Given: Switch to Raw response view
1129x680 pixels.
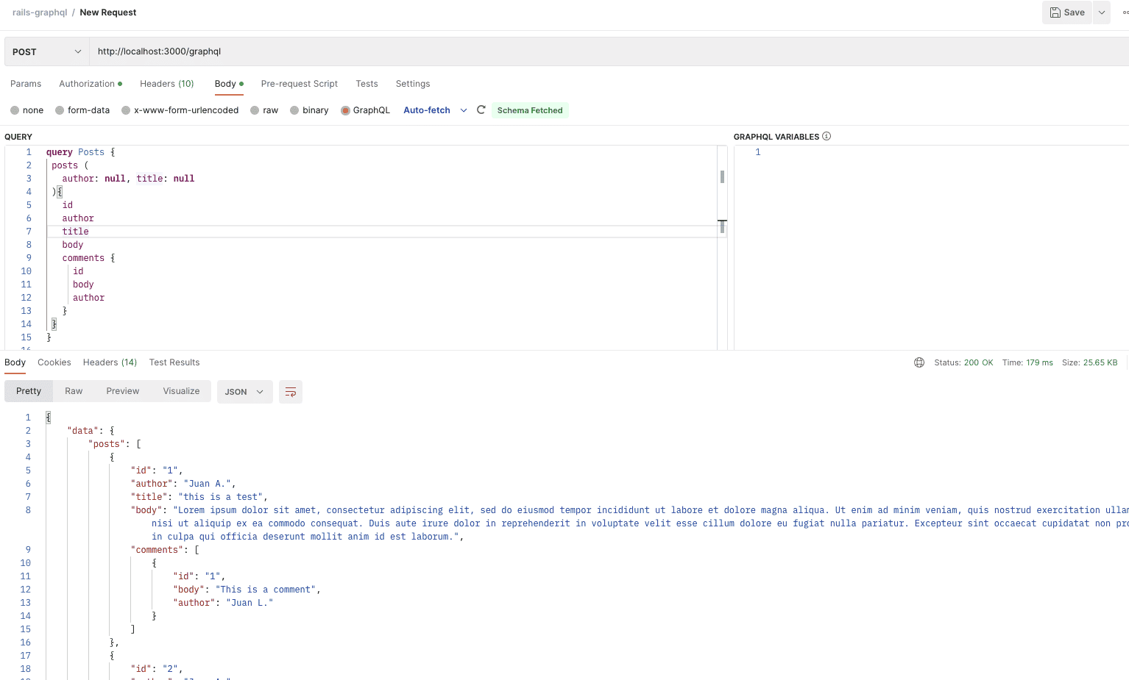Looking at the screenshot, I should coord(74,391).
